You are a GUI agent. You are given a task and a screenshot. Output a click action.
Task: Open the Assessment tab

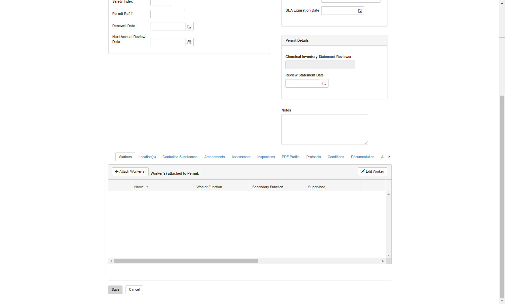point(241,157)
